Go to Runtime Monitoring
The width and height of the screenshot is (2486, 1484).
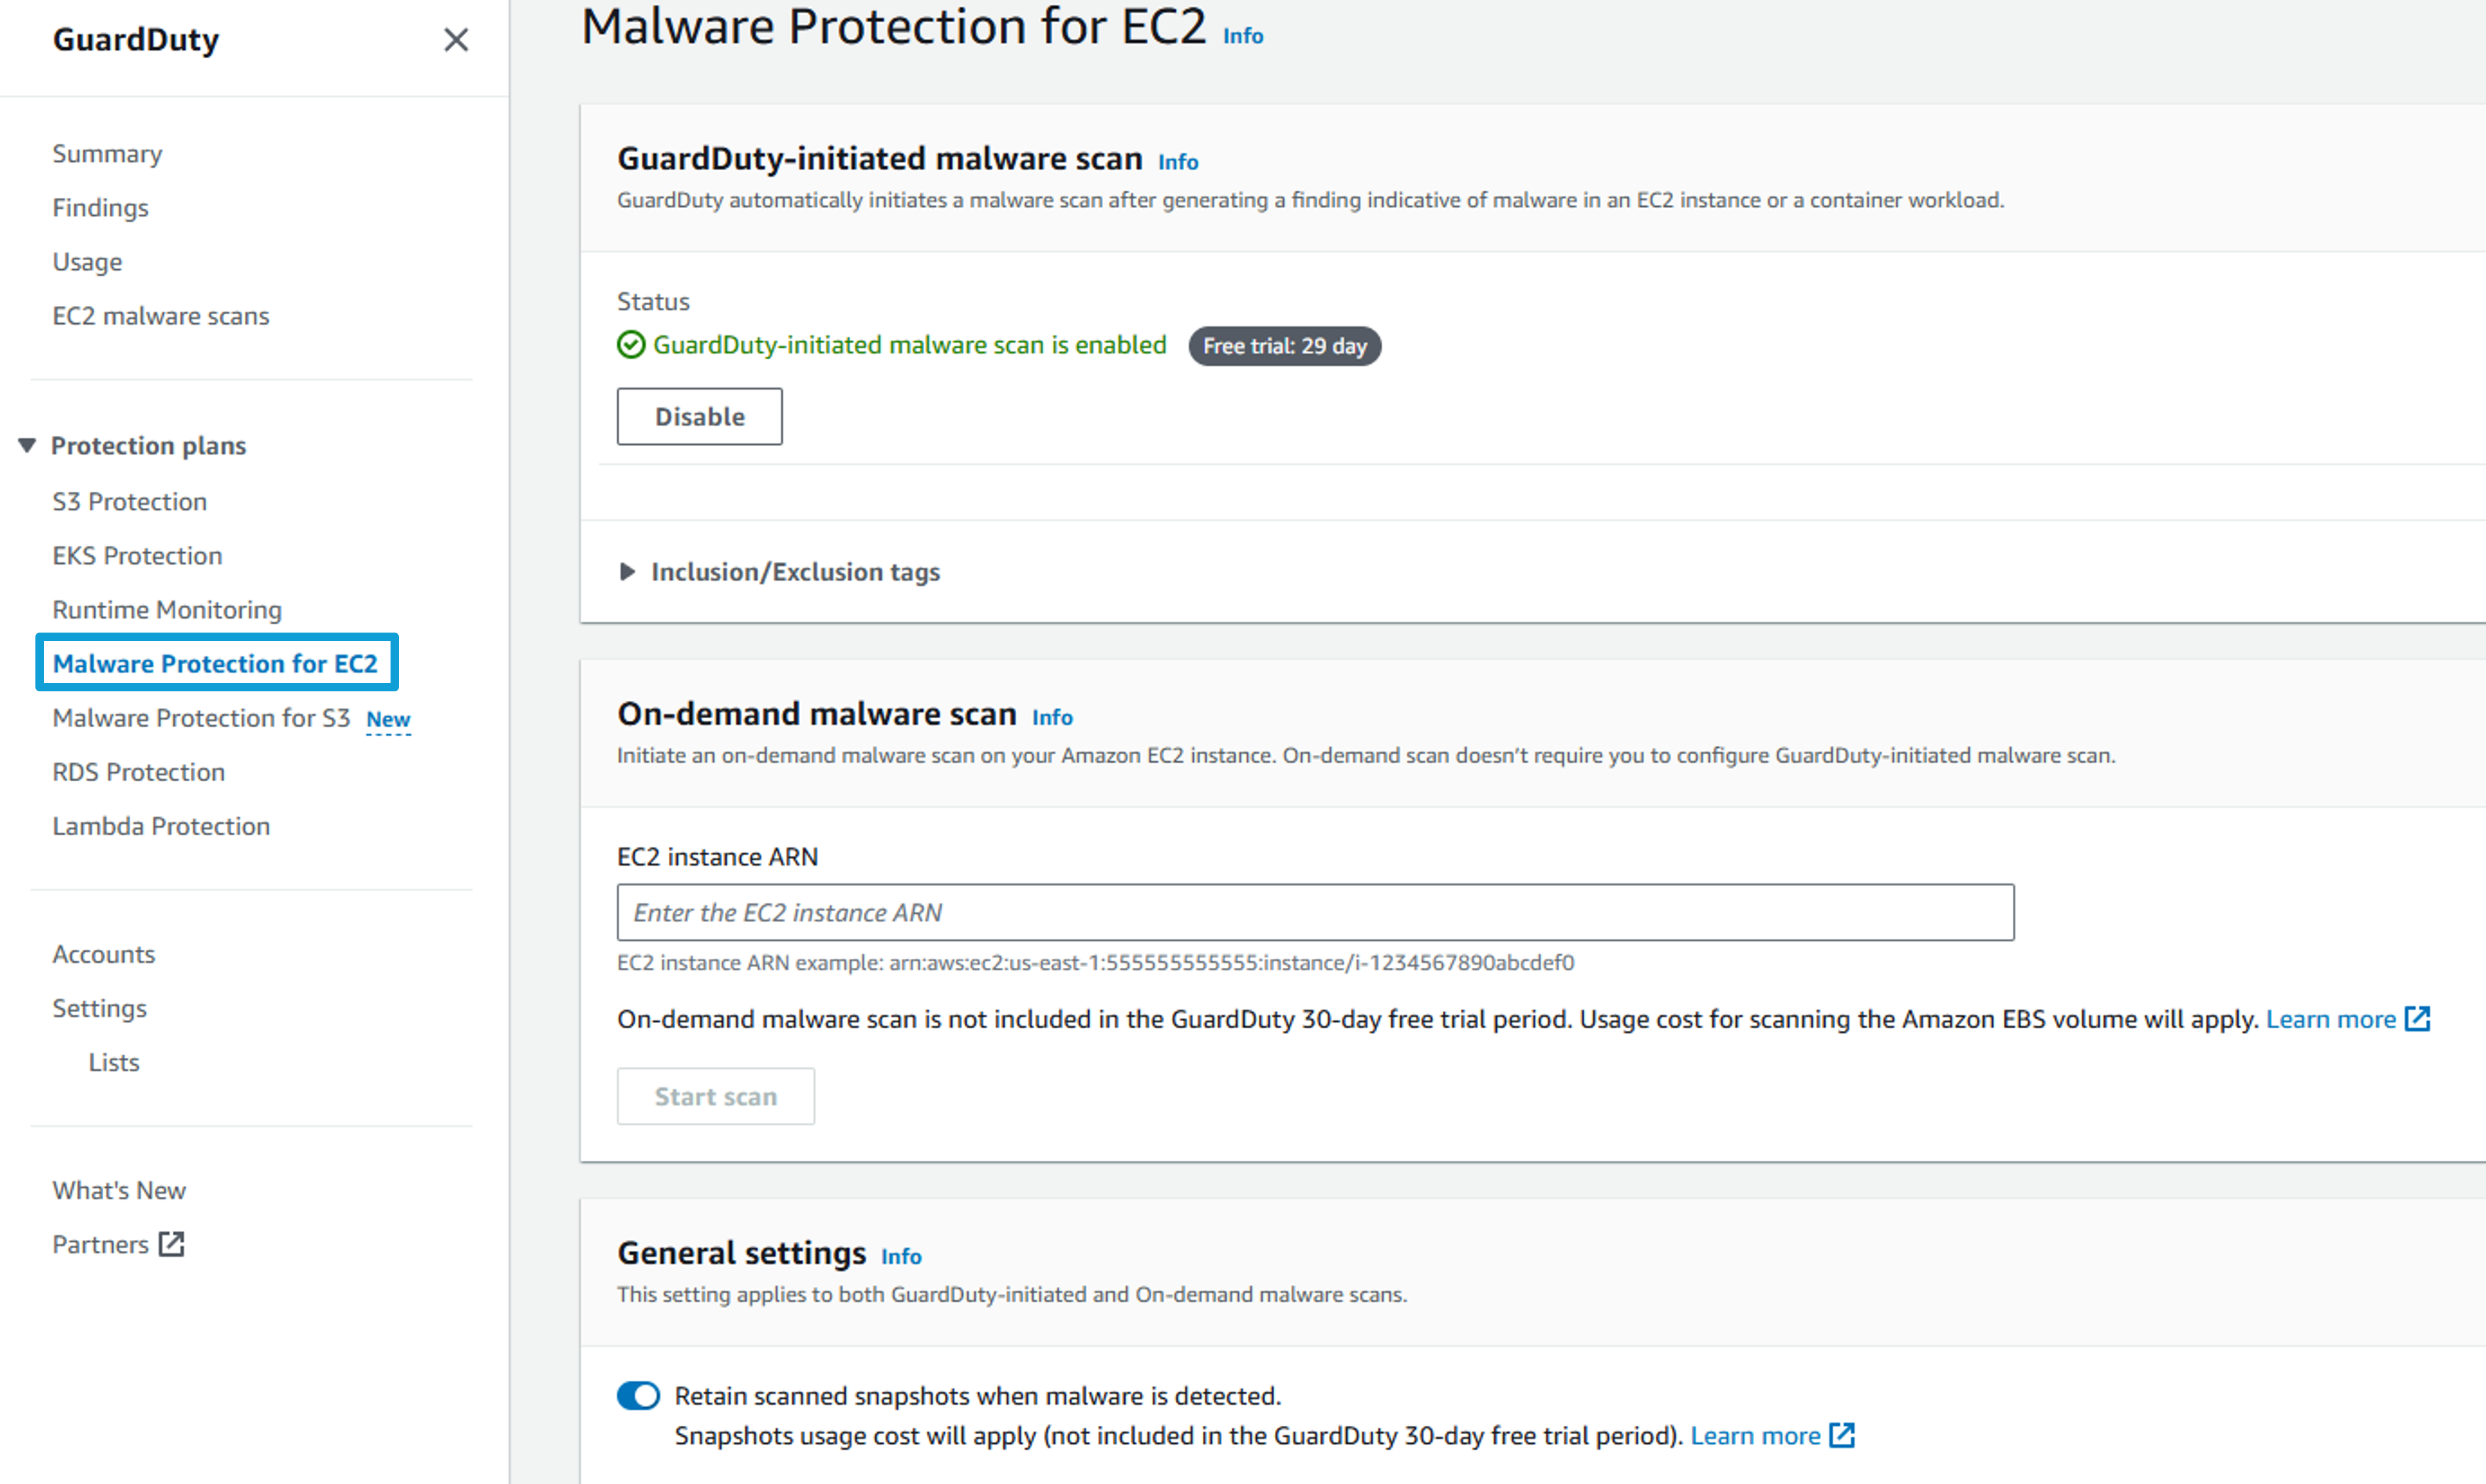pos(167,610)
